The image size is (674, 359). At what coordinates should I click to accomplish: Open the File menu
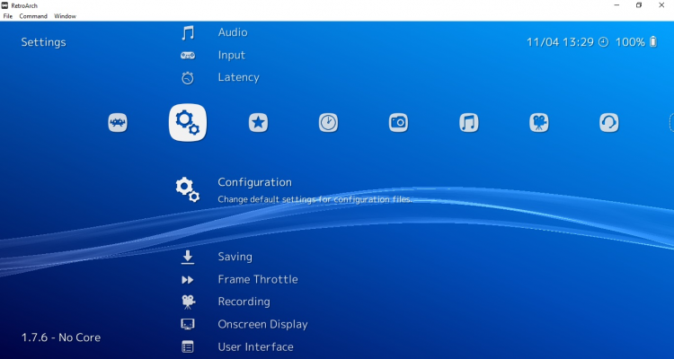[8, 16]
